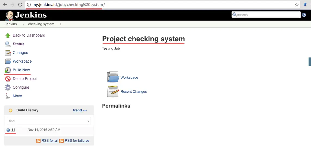Click the Jenkins title in header
The width and height of the screenshot is (311, 155).
coord(31,15)
